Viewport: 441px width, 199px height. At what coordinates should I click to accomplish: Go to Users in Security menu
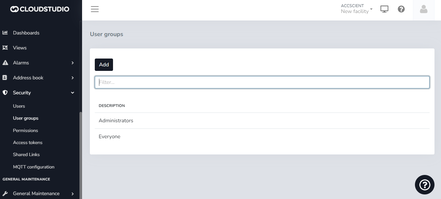pos(19,106)
